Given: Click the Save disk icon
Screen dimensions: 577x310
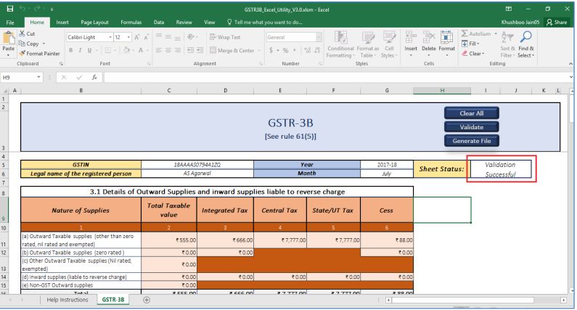Looking at the screenshot, I should point(10,9).
